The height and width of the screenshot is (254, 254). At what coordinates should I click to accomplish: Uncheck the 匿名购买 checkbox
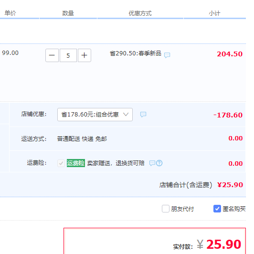click(x=217, y=209)
